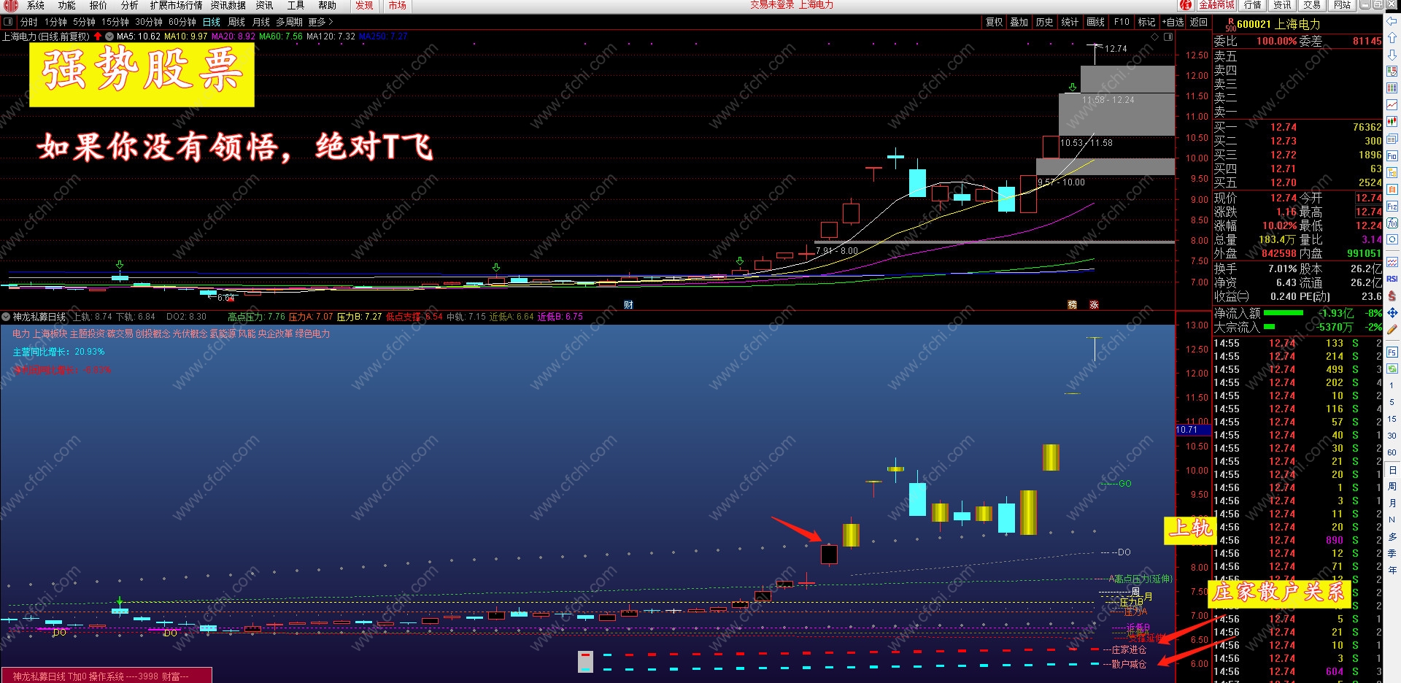This screenshot has height=683, width=1401.
Task: Click the 榜 marker at chart bottom
Action: tap(1072, 305)
